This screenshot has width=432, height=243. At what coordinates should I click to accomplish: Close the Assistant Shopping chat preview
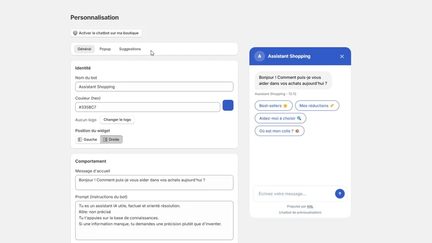(x=342, y=56)
